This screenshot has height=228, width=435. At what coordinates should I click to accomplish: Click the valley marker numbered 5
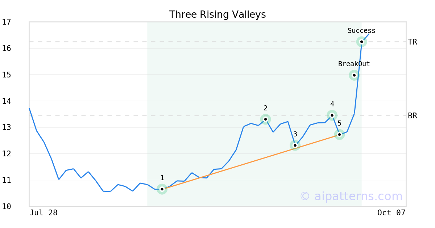click(x=339, y=135)
